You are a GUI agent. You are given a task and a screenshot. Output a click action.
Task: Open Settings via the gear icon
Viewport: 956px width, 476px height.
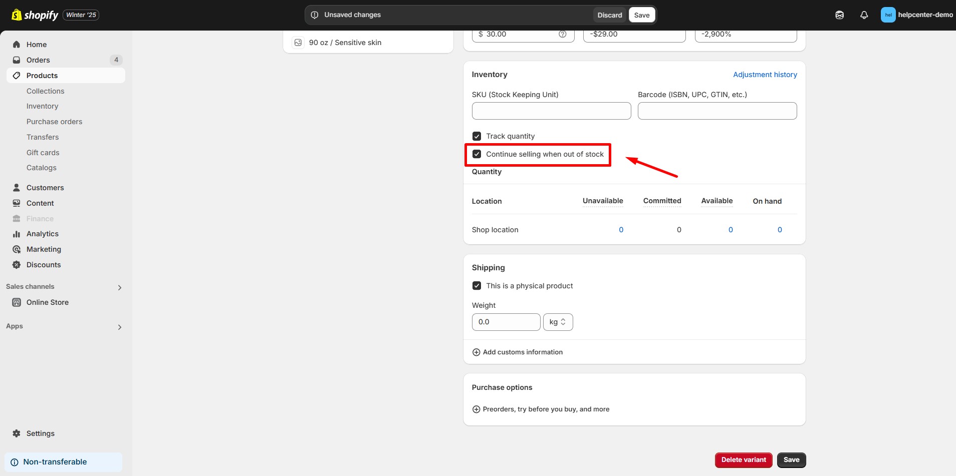pos(17,433)
